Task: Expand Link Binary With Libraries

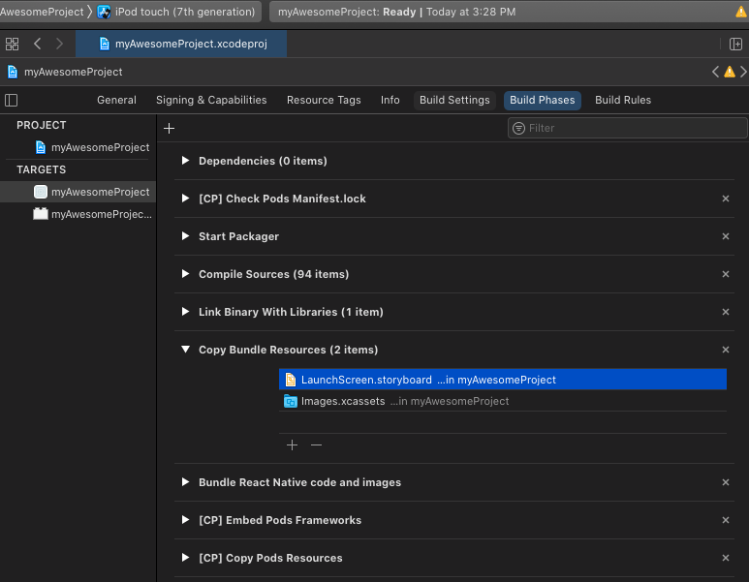Action: click(185, 311)
